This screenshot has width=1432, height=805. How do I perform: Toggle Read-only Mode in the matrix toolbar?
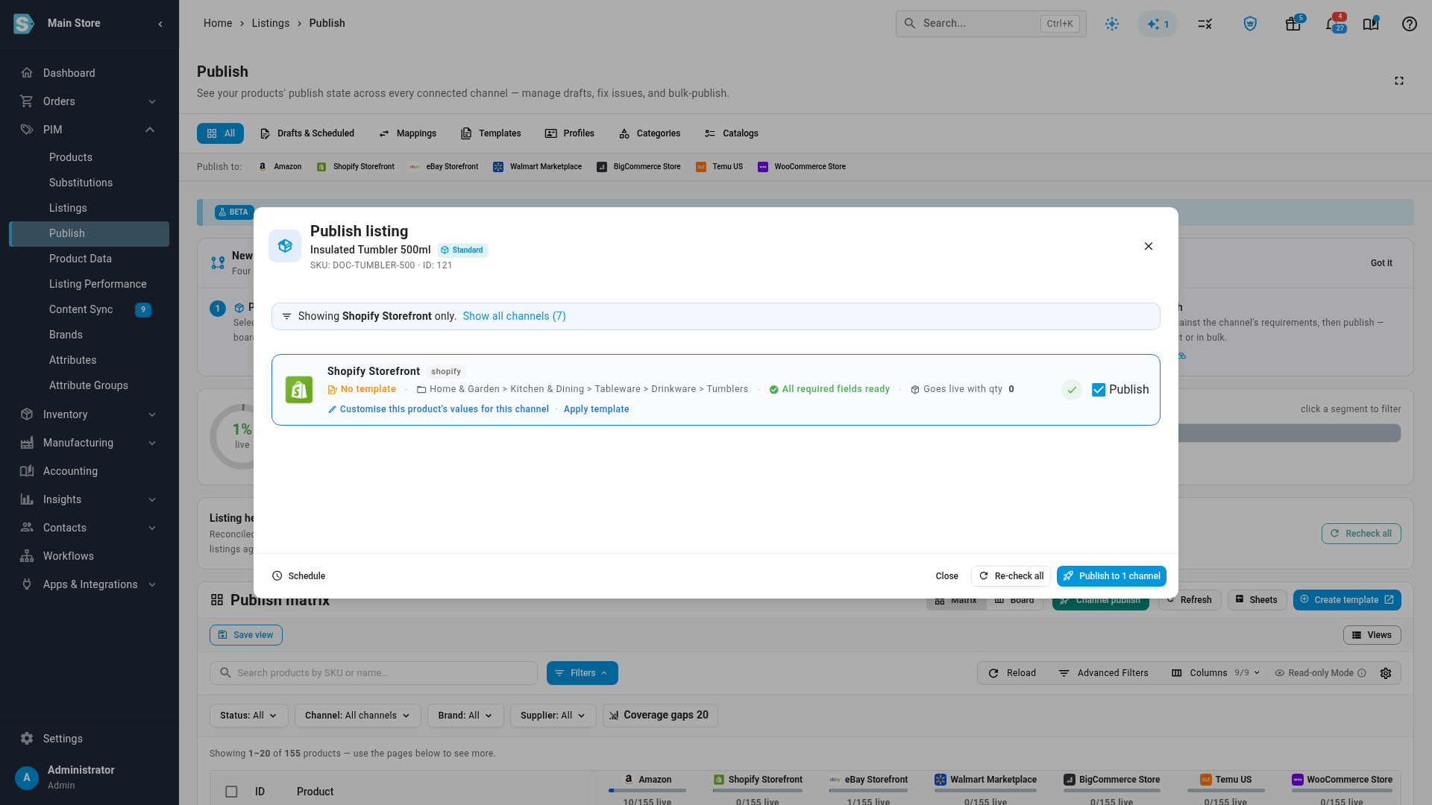1320,673
